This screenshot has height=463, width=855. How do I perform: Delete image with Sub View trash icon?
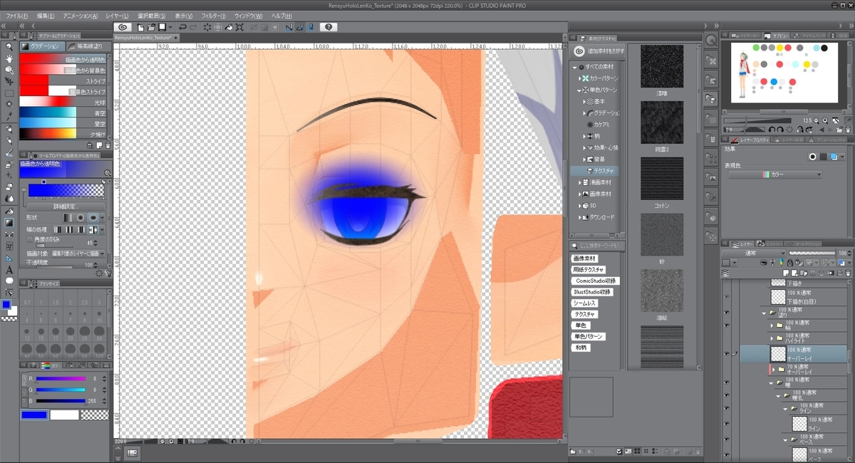[x=847, y=129]
